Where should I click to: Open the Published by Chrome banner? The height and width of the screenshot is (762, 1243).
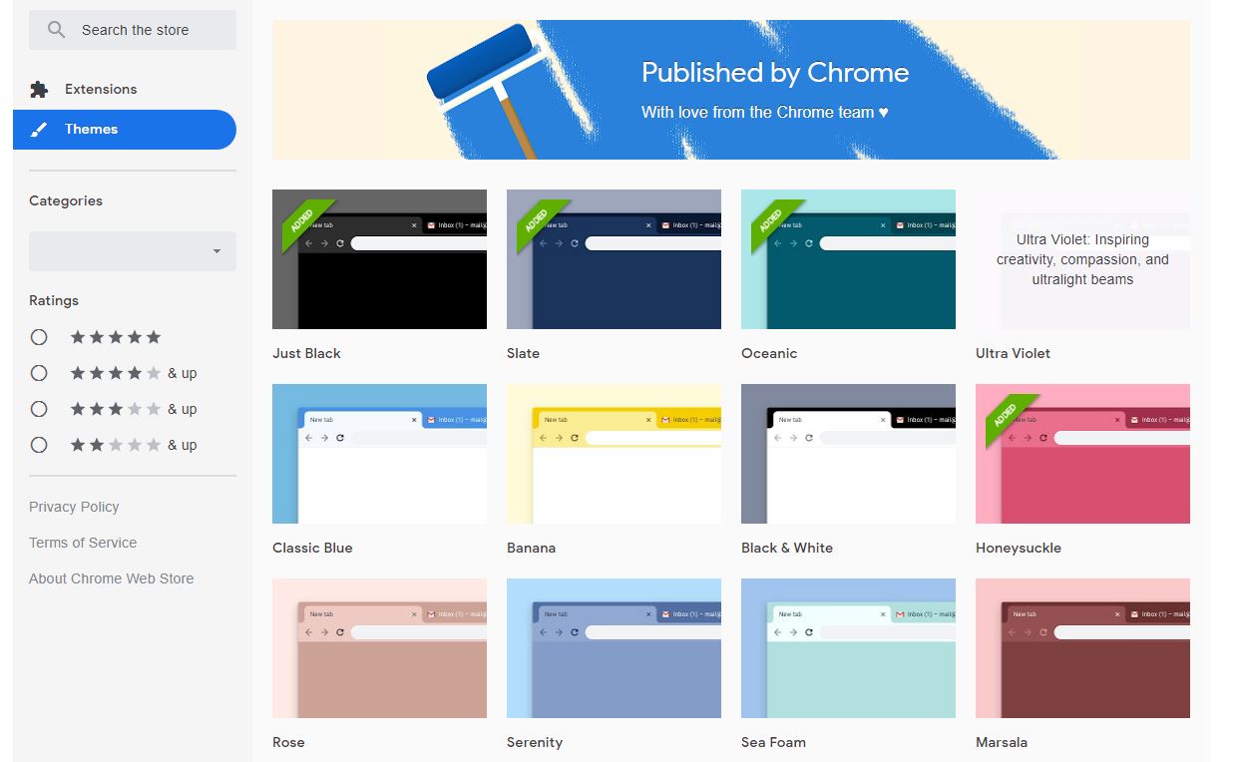[731, 90]
